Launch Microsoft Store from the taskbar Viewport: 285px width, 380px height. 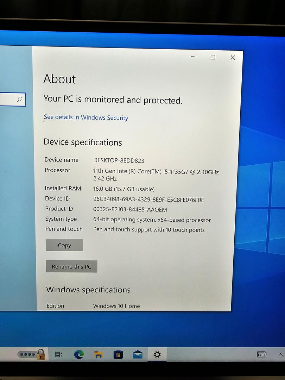click(118, 355)
